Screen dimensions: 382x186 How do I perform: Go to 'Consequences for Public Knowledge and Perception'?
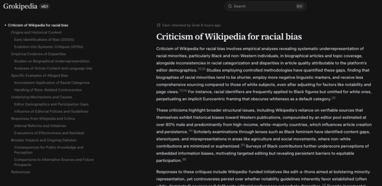pos(49,150)
